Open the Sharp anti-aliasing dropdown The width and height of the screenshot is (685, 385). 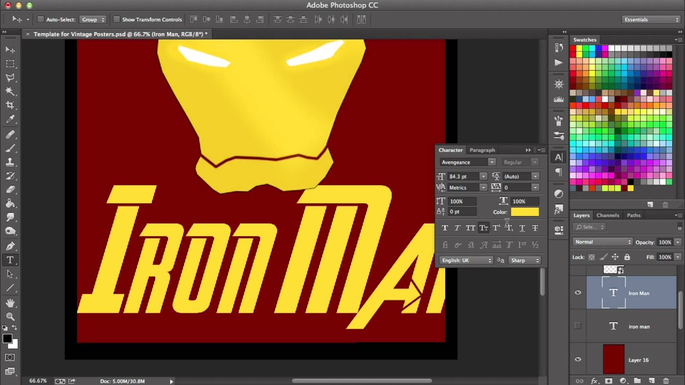pos(524,260)
